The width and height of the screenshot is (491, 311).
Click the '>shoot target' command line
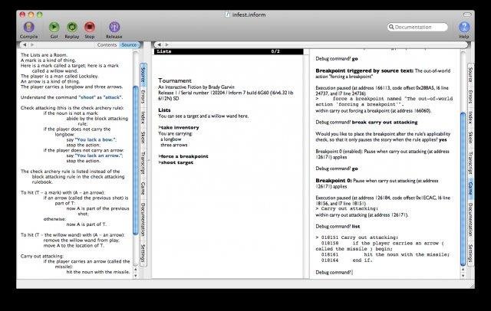176,162
